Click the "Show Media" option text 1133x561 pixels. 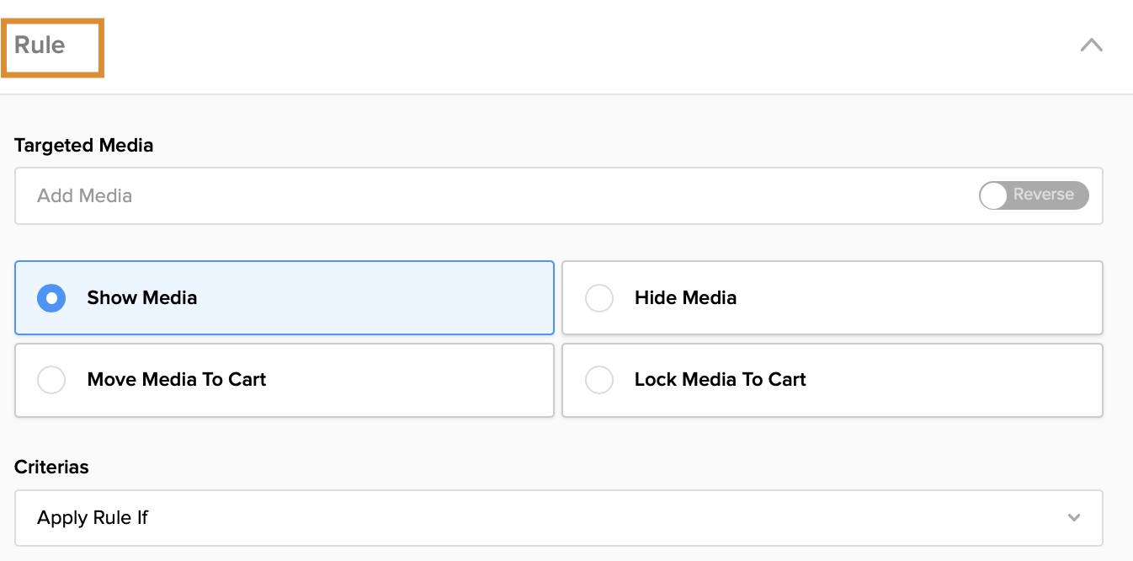[x=142, y=298]
